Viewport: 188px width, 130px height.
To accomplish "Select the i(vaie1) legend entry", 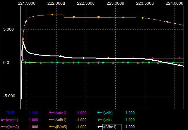I will (12, 120).
